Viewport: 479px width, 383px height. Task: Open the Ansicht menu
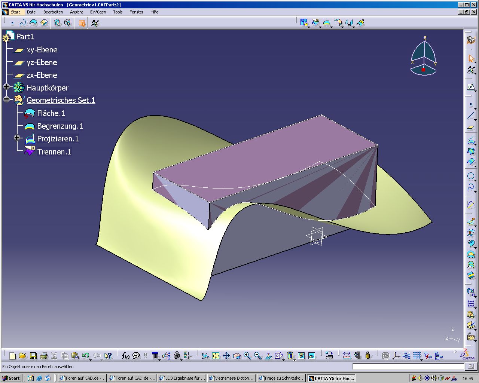(x=77, y=12)
